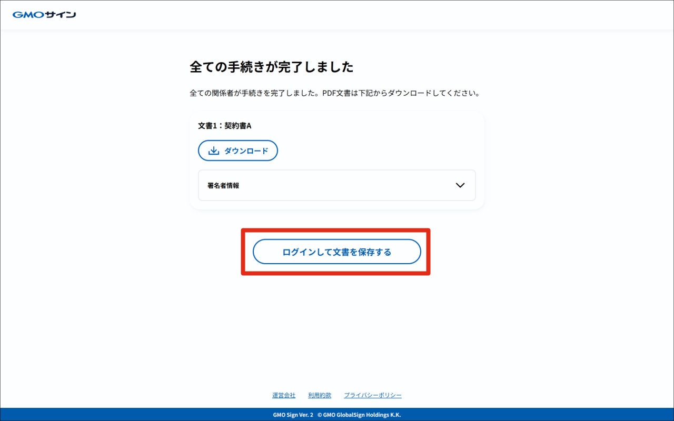Open the 運営会社 footer link
674x421 pixels.
click(x=284, y=395)
